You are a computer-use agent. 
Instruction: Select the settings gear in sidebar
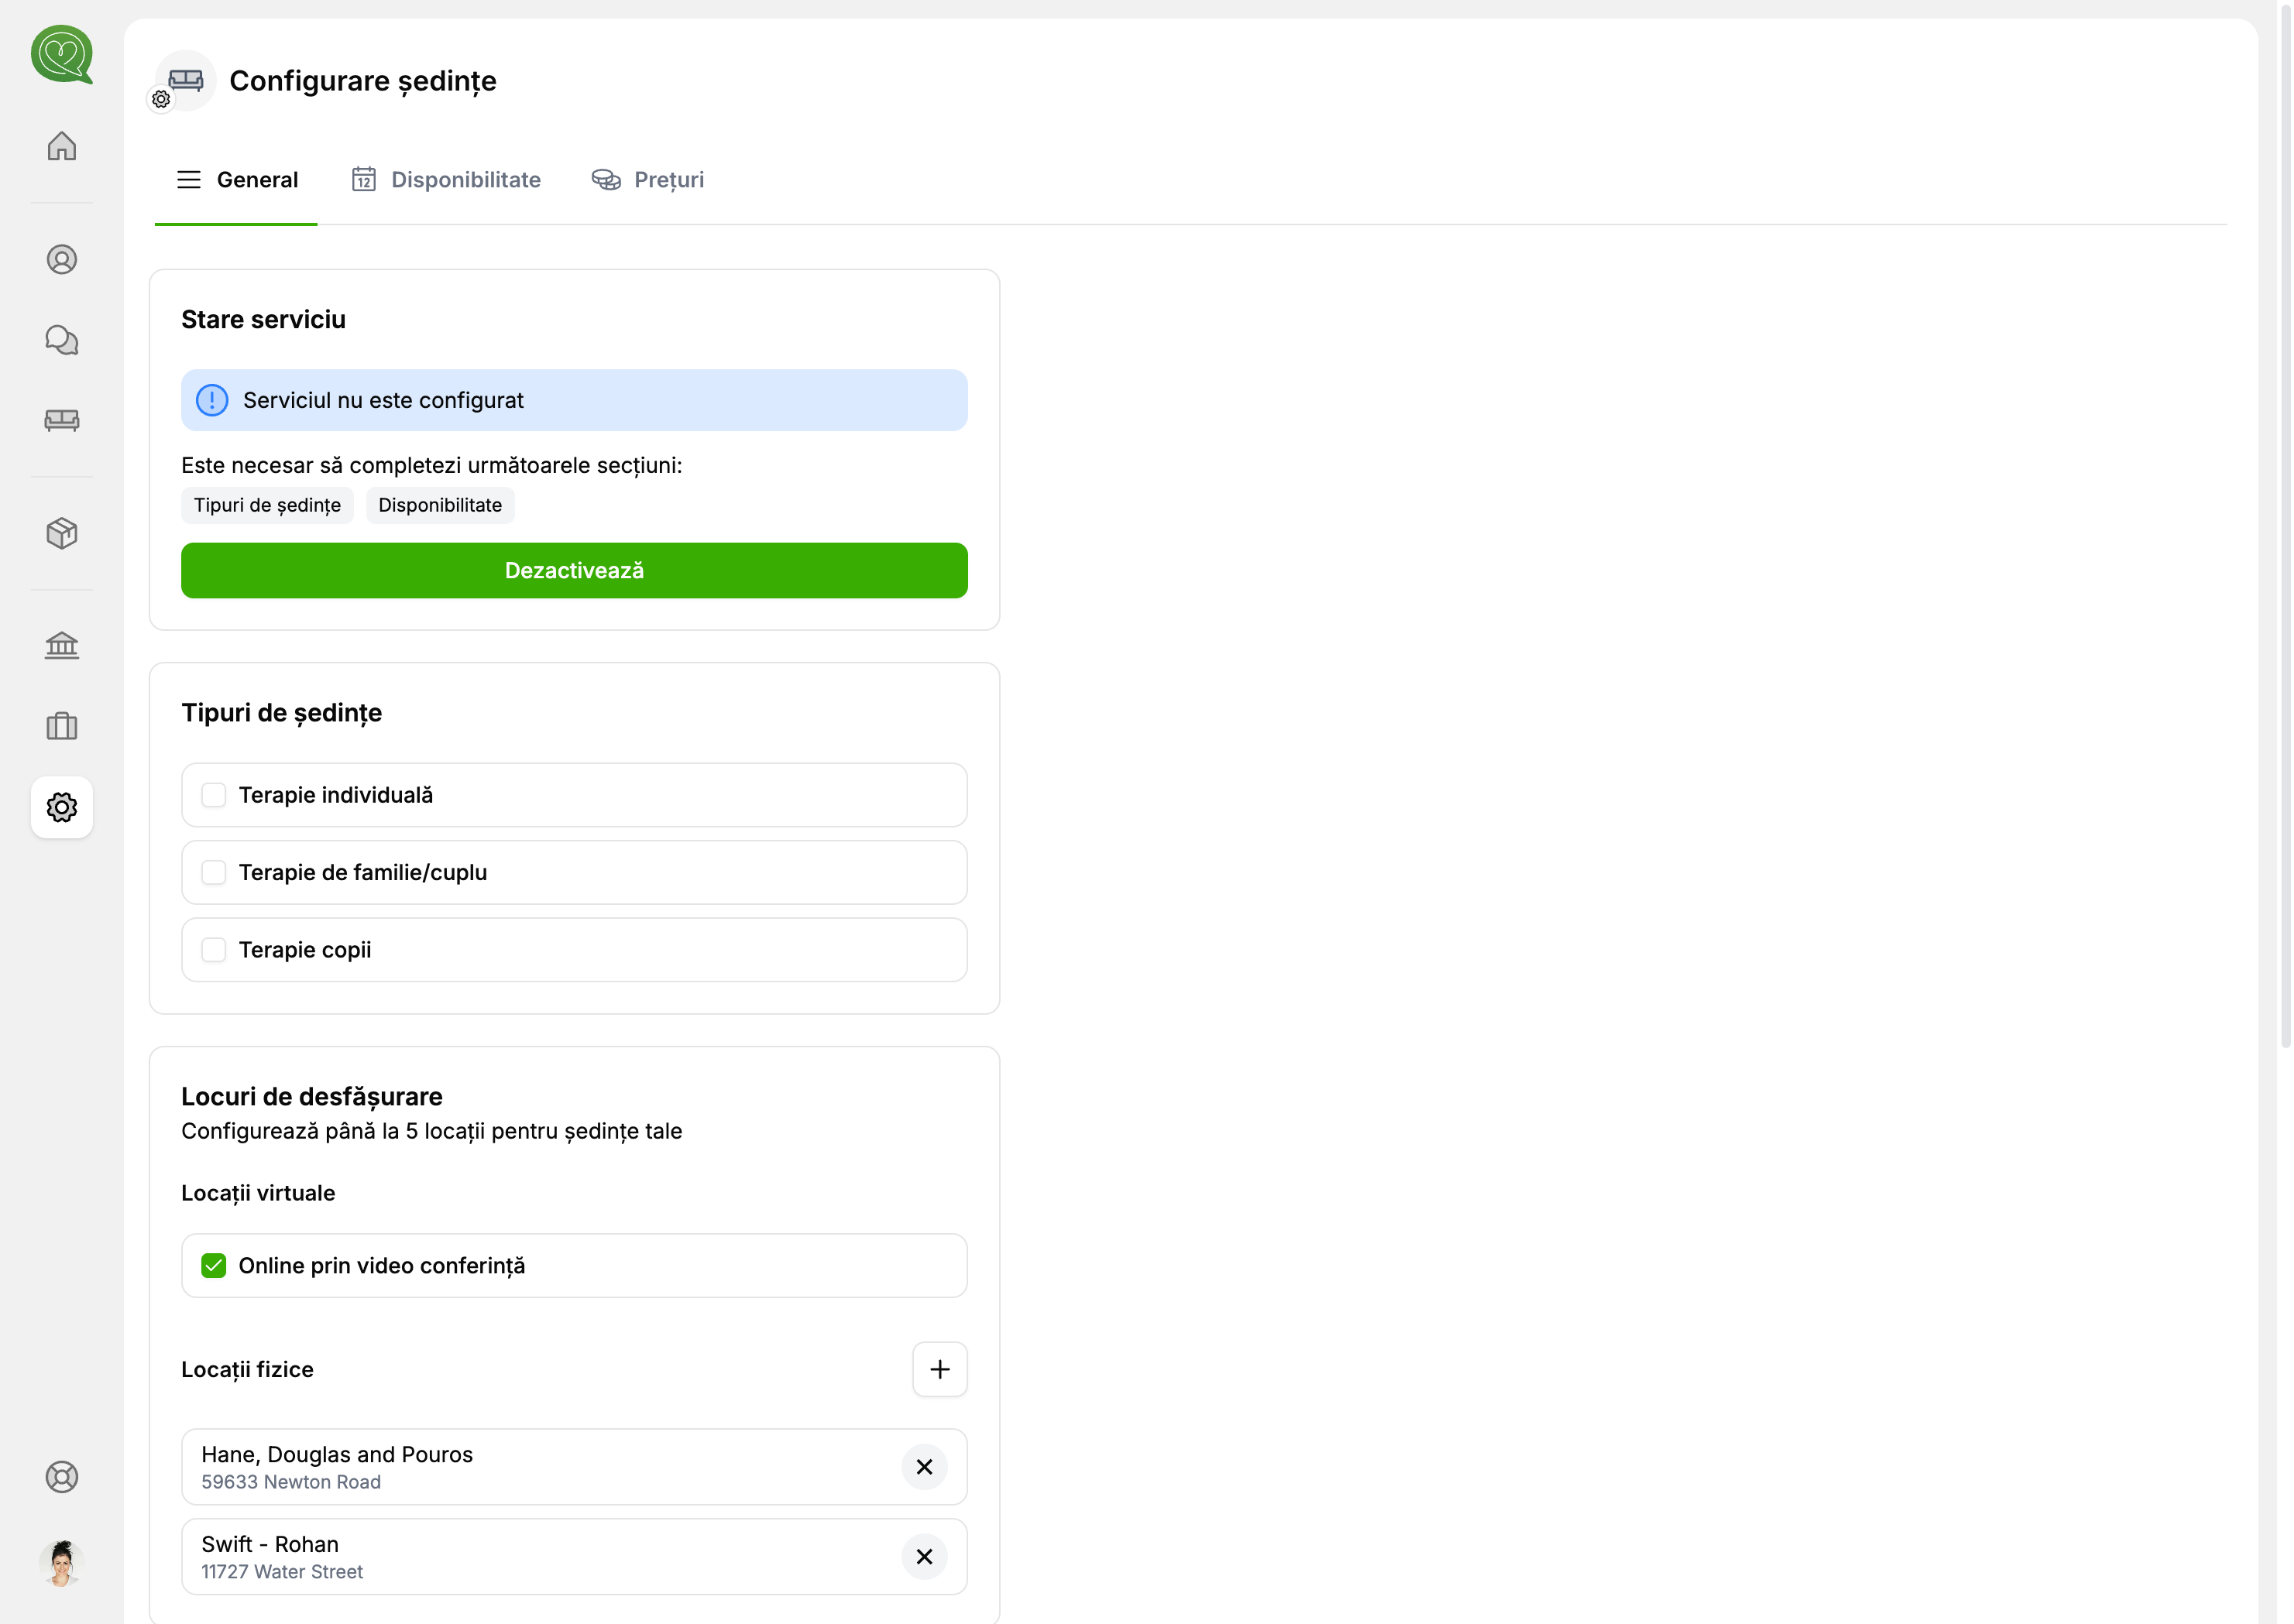tap(62, 807)
